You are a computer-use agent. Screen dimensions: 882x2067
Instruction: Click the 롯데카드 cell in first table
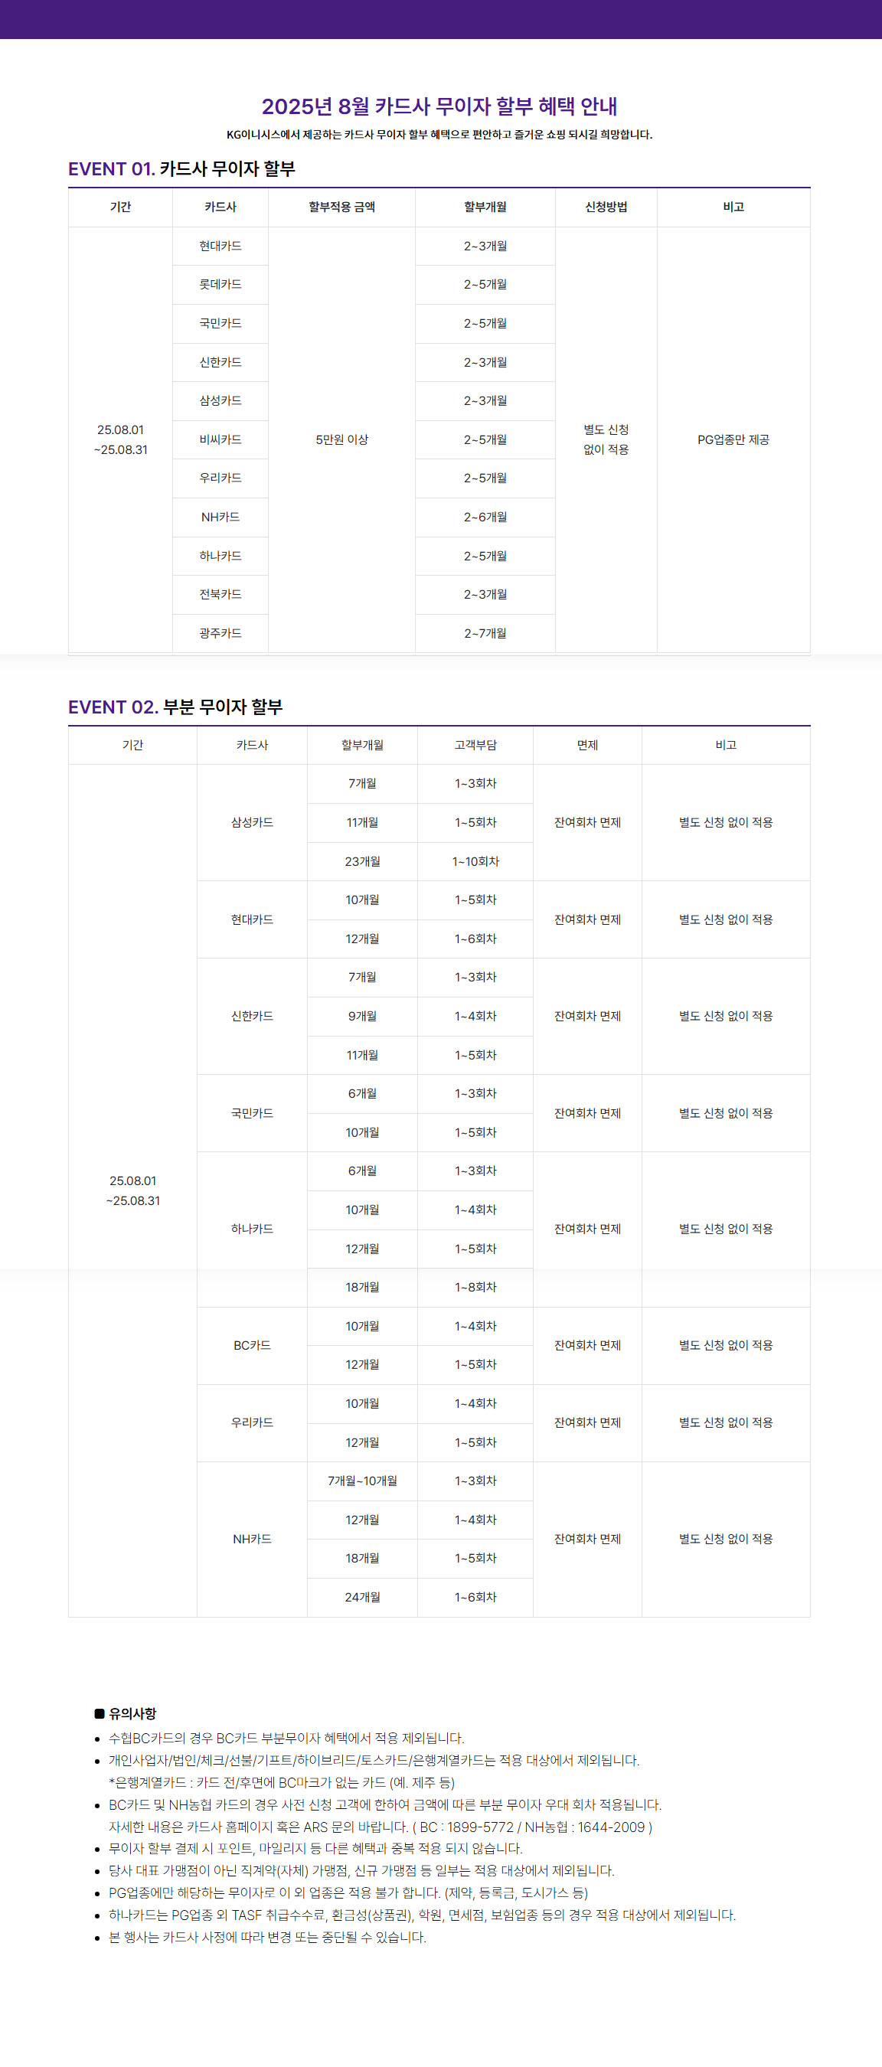(x=220, y=284)
